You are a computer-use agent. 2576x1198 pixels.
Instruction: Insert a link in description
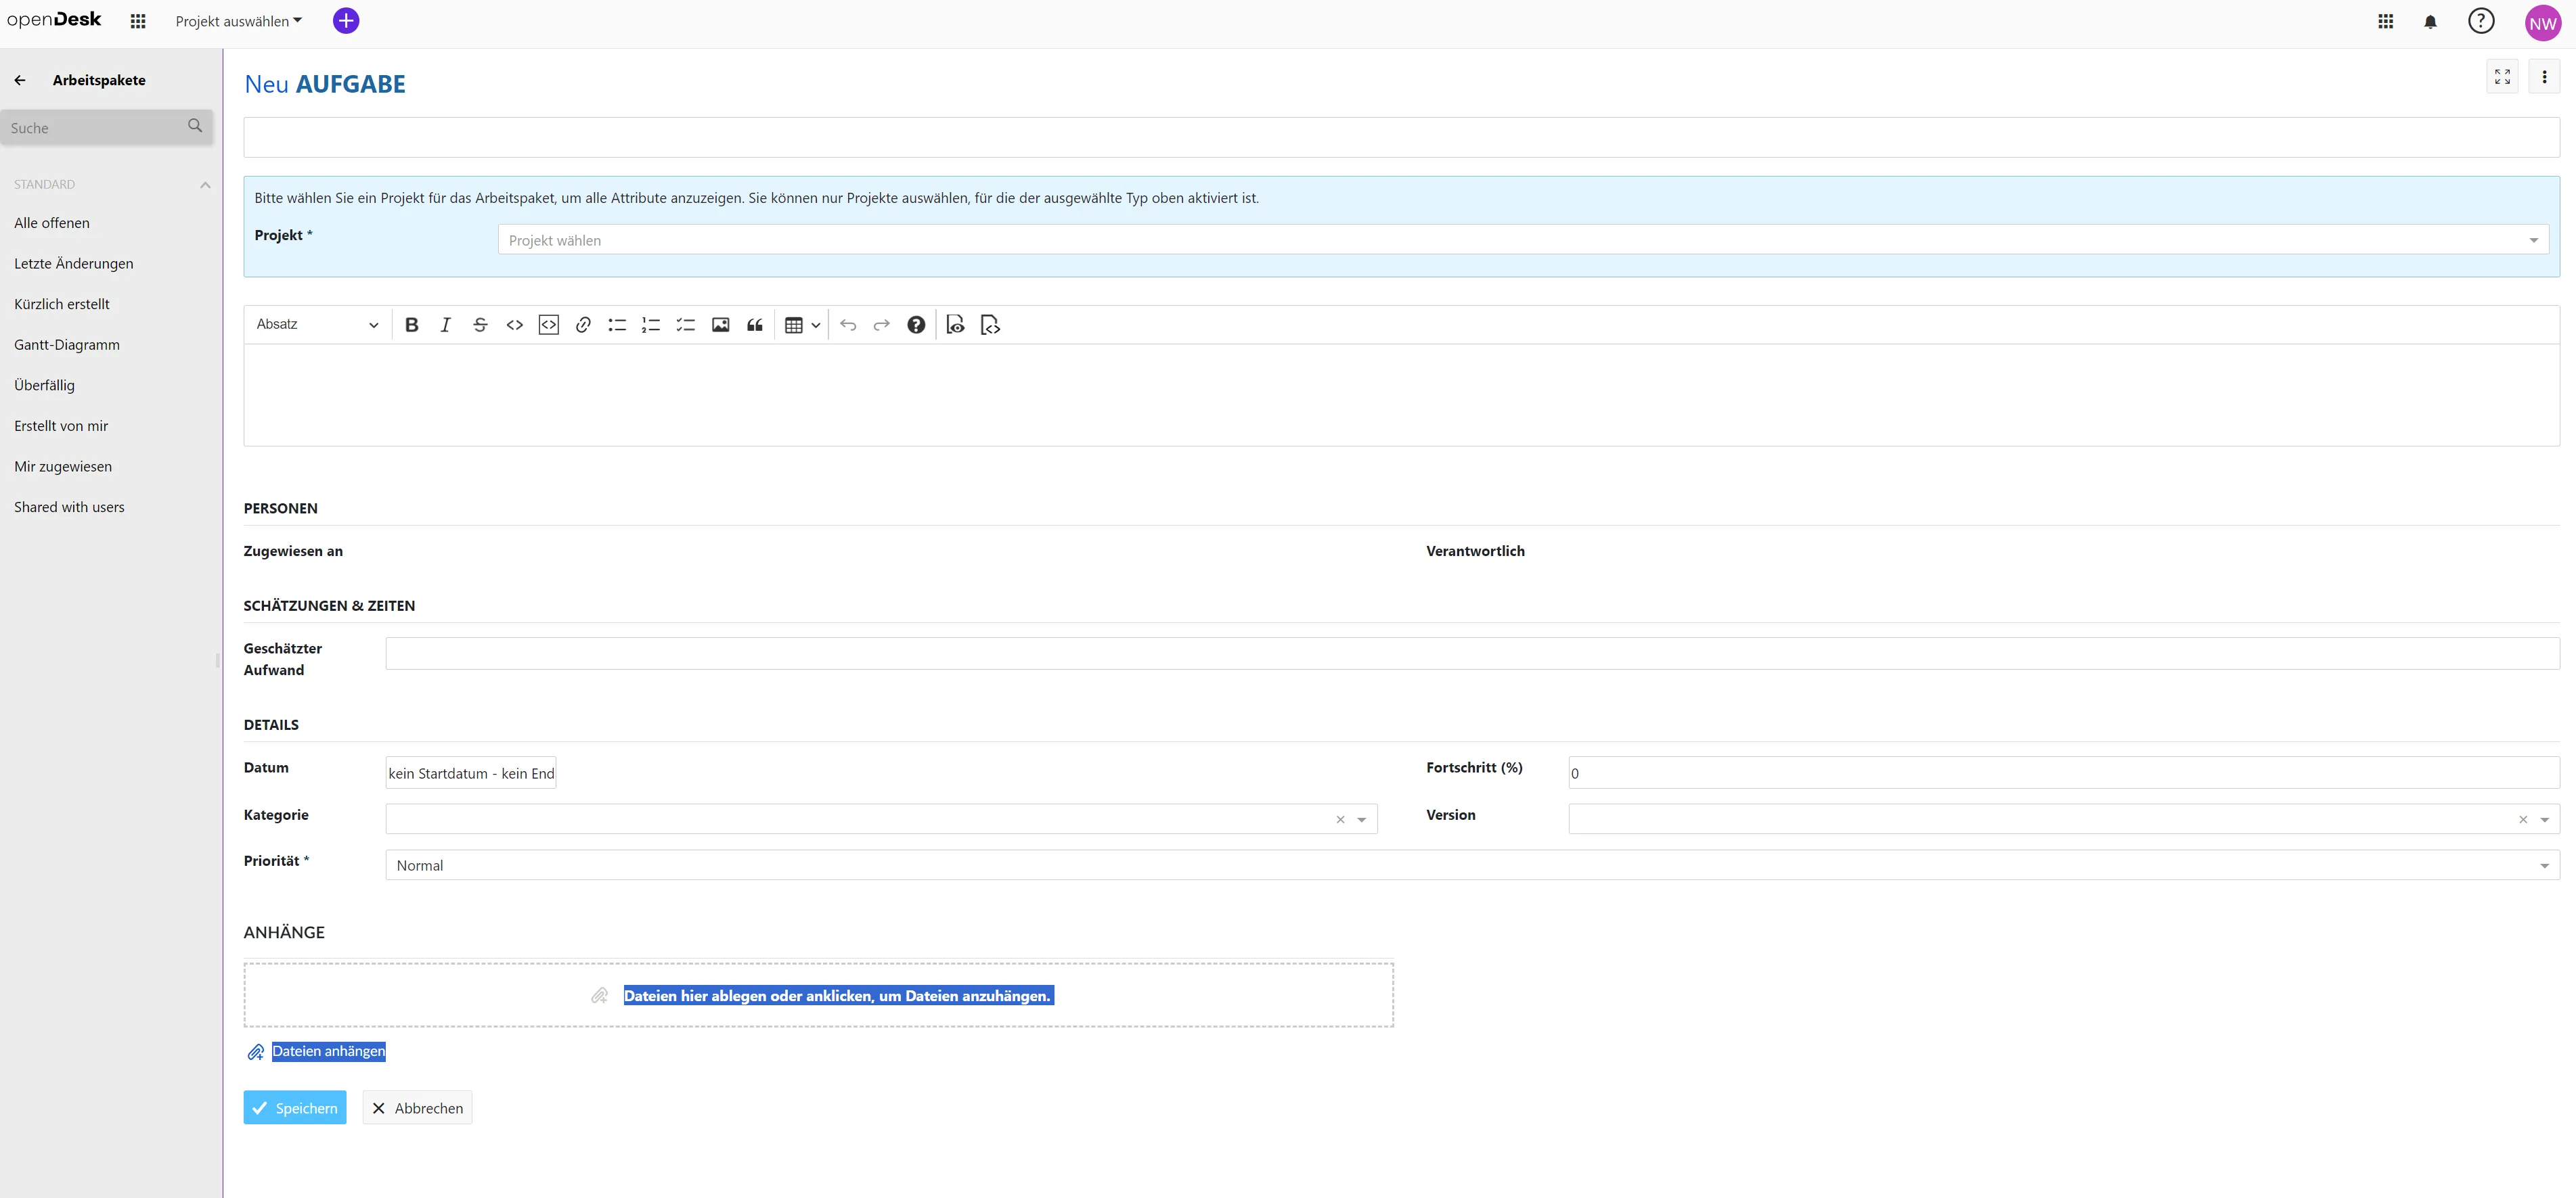pyautogui.click(x=583, y=325)
